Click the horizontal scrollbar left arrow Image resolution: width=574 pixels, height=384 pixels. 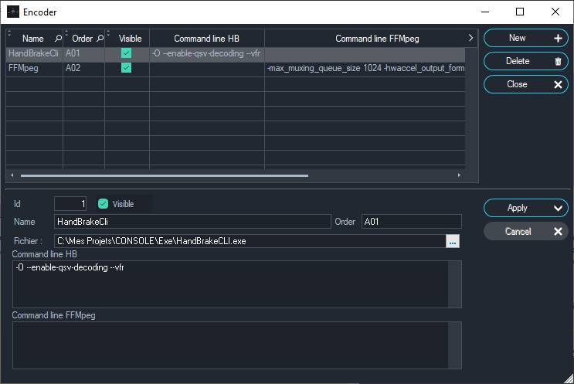(12, 175)
